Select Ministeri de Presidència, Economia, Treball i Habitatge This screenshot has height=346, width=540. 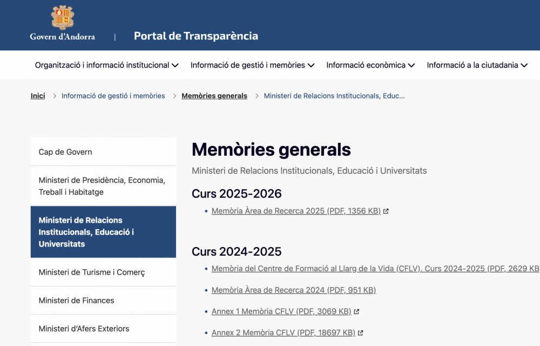click(102, 186)
